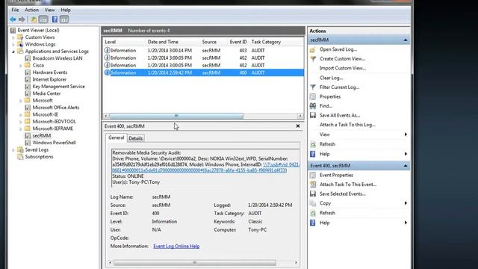Click the event list horizontal scrollbar thumb

tap(176, 116)
